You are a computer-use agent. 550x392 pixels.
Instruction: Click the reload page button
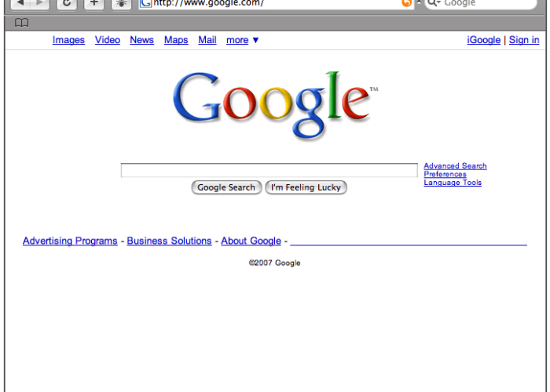[67, 4]
